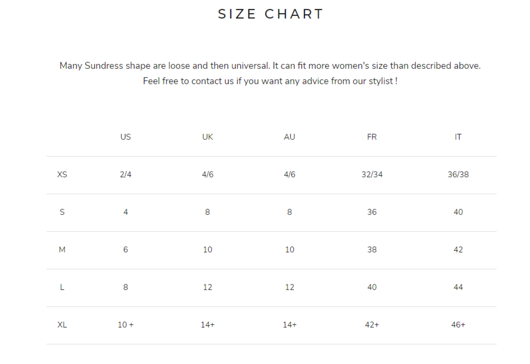Select the 38 FR cell in M row
The image size is (530, 364).
[372, 250]
